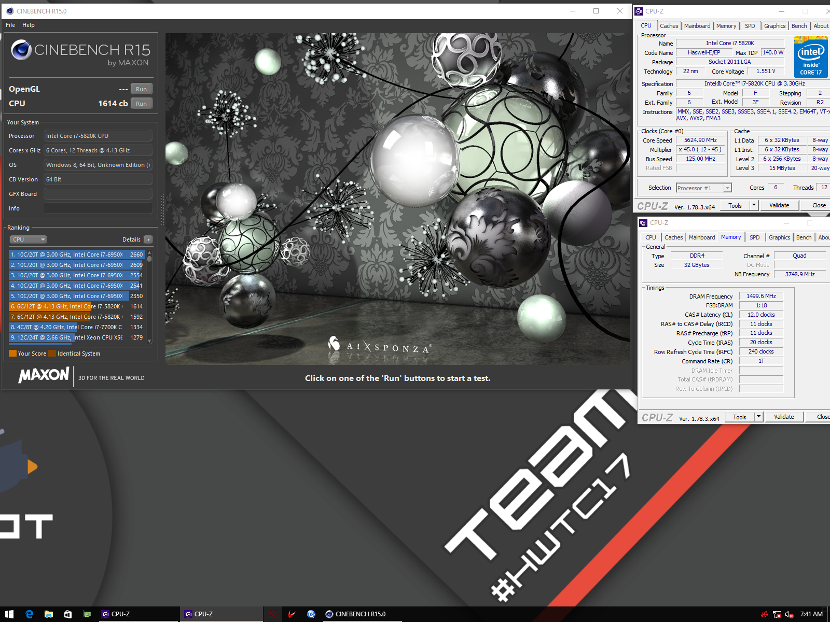Select Bench tab in the CPU-Z Memory window
Screen dimensions: 830x622
click(x=804, y=237)
